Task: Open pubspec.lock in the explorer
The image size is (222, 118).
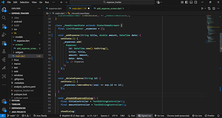Action: click(x=20, y=94)
